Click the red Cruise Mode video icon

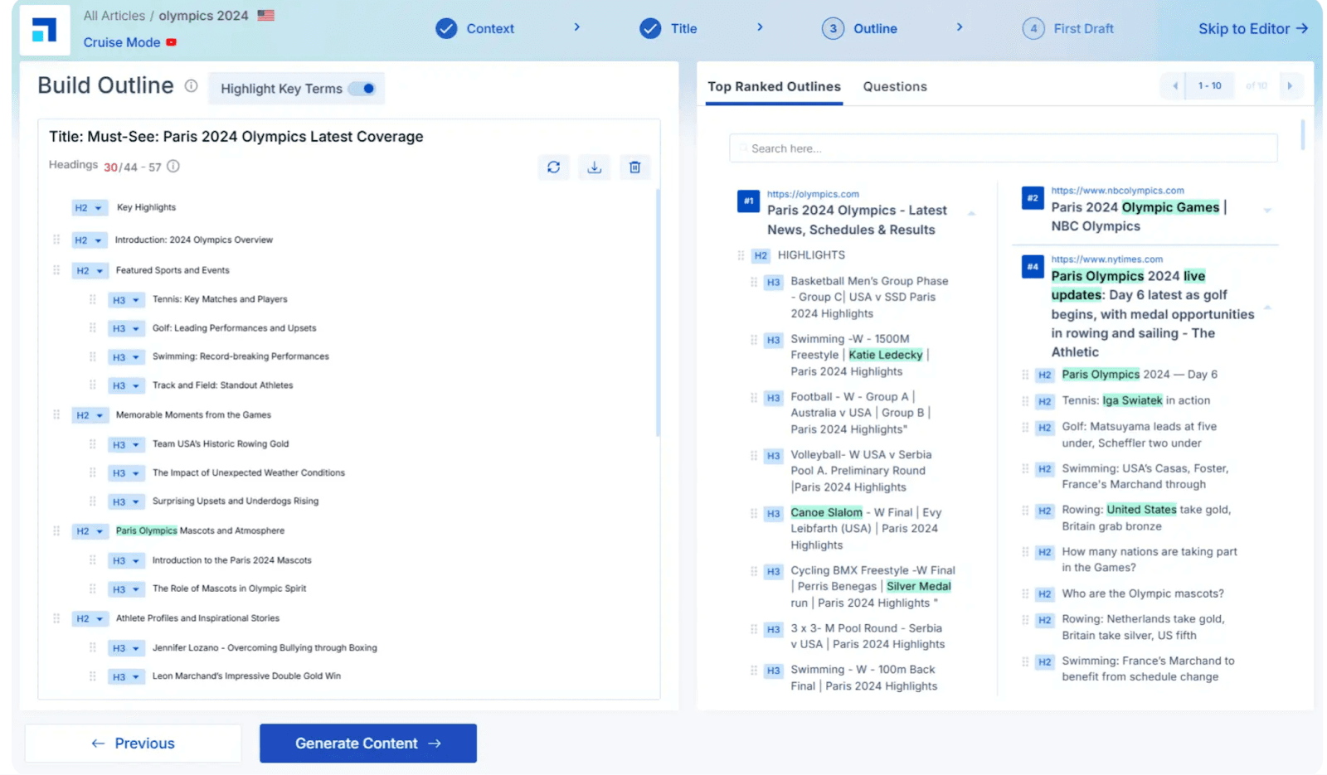pos(171,42)
